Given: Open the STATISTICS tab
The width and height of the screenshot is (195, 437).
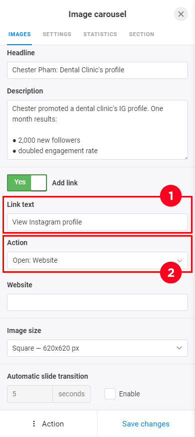Looking at the screenshot, I should (100, 34).
